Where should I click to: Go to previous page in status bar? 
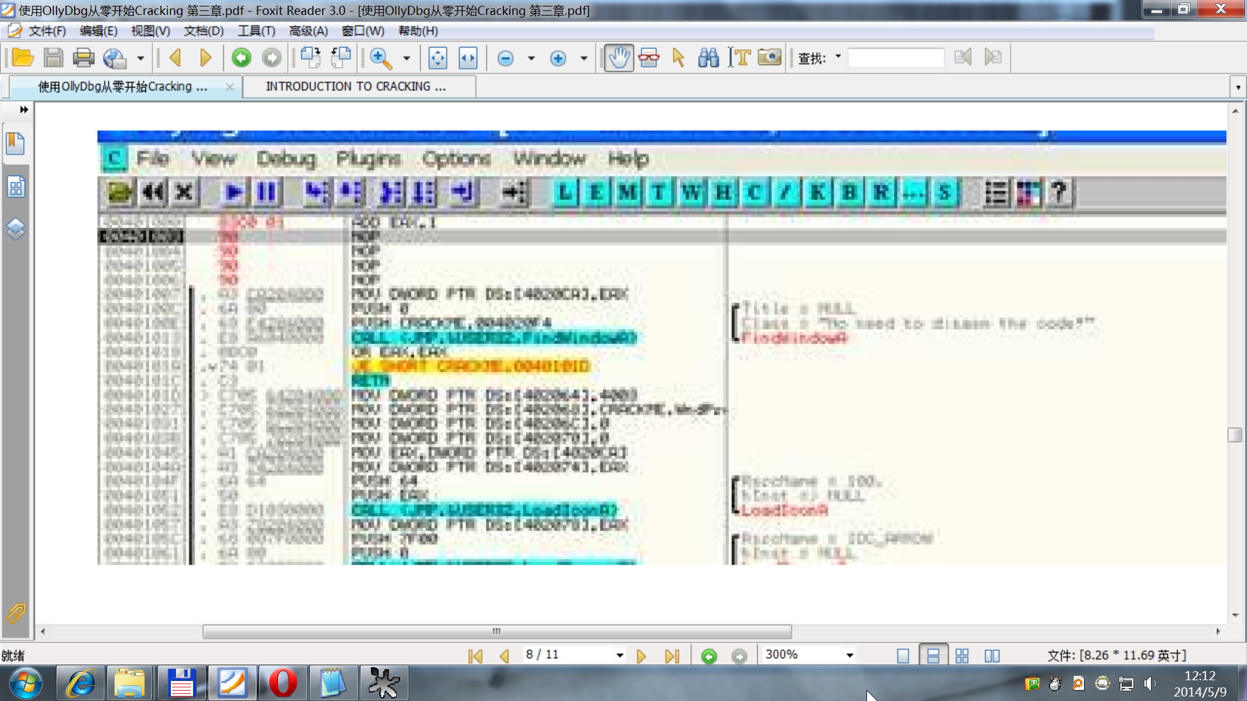click(504, 656)
